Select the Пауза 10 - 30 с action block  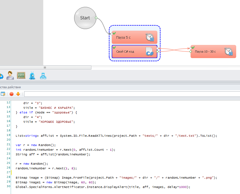pyautogui.click(x=213, y=52)
